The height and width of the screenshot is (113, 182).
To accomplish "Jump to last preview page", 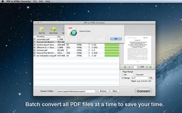I will (x=151, y=67).
